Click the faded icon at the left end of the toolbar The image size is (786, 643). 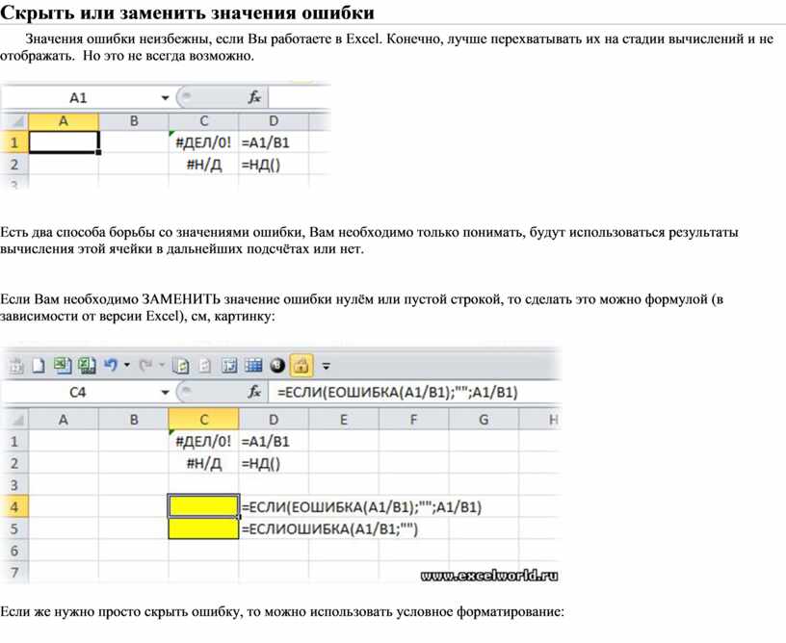click(x=16, y=367)
